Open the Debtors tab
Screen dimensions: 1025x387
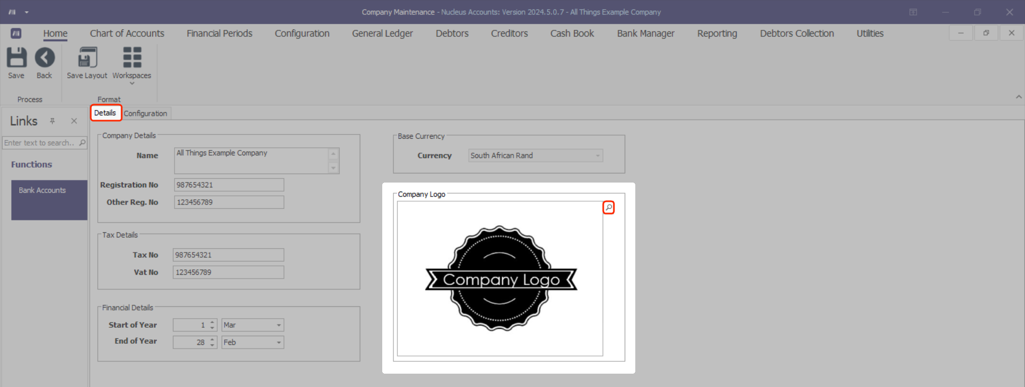(452, 33)
